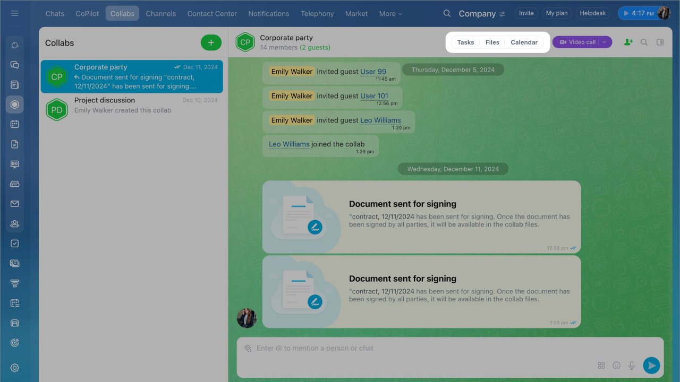The width and height of the screenshot is (680, 382).
Task: Open the Files tab in collab header
Action: click(x=492, y=42)
